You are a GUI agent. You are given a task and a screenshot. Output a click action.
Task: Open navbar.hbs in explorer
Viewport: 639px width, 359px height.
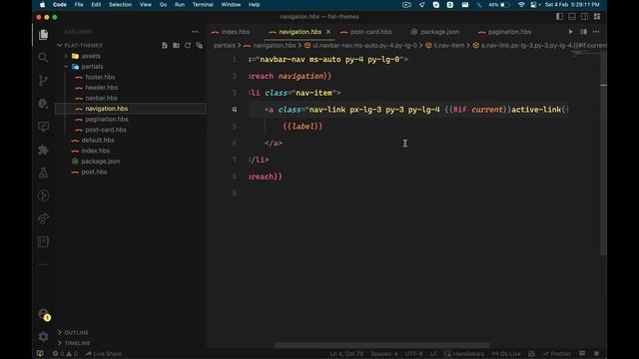[x=101, y=98]
